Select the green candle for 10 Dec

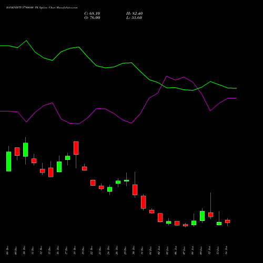pos(26,150)
